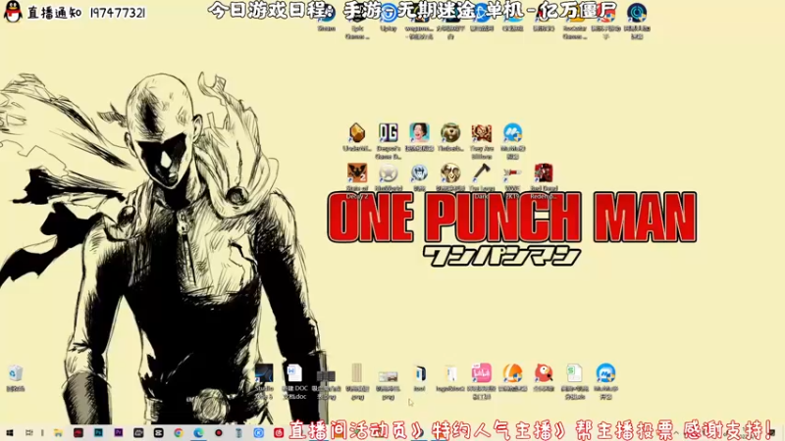Launch the RimWorld shortcut

click(x=388, y=177)
